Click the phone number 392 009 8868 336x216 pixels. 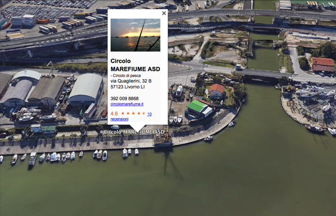[124, 98]
